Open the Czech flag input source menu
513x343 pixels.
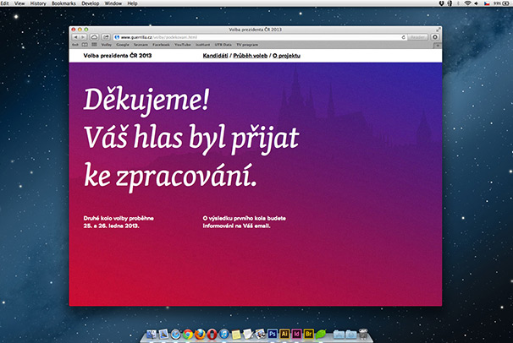click(x=487, y=4)
